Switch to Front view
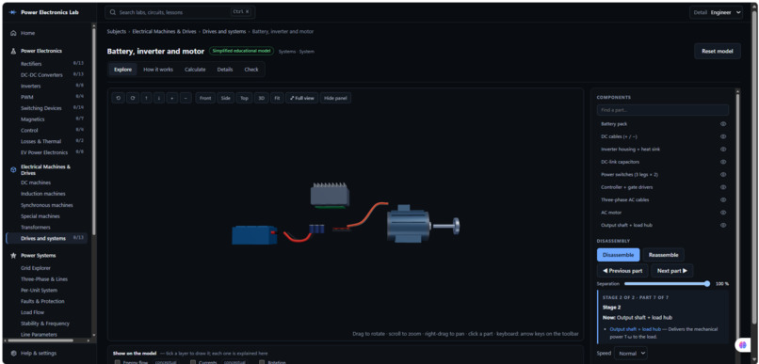 pos(205,98)
